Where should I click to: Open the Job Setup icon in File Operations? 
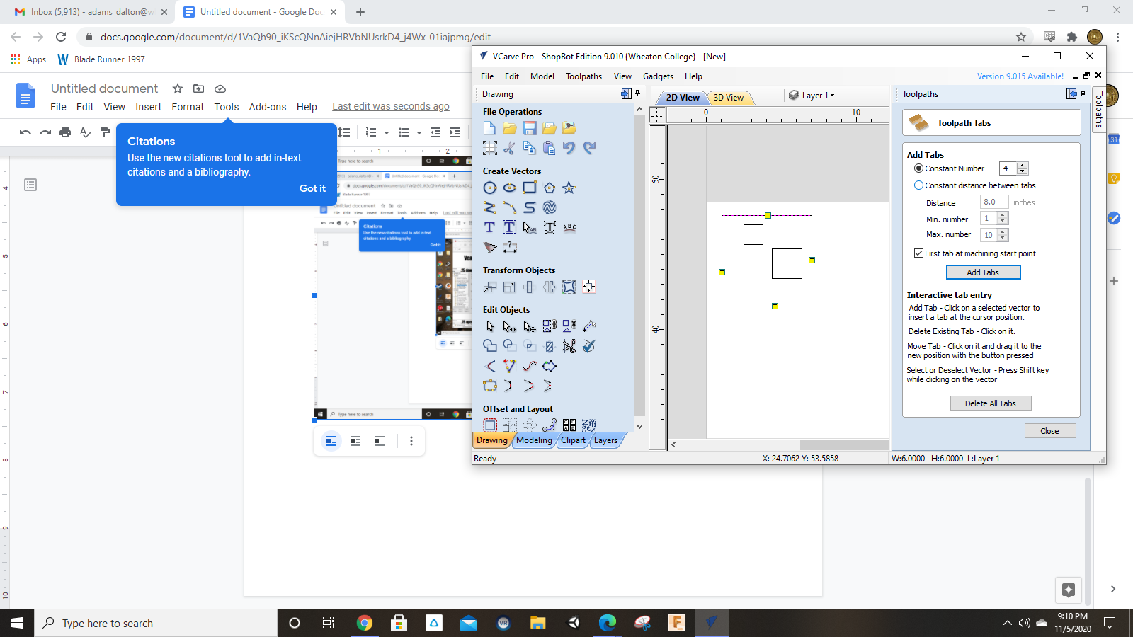489,148
